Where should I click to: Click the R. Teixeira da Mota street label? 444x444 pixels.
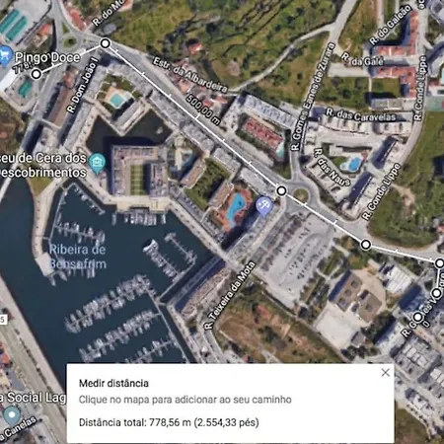click(x=229, y=295)
